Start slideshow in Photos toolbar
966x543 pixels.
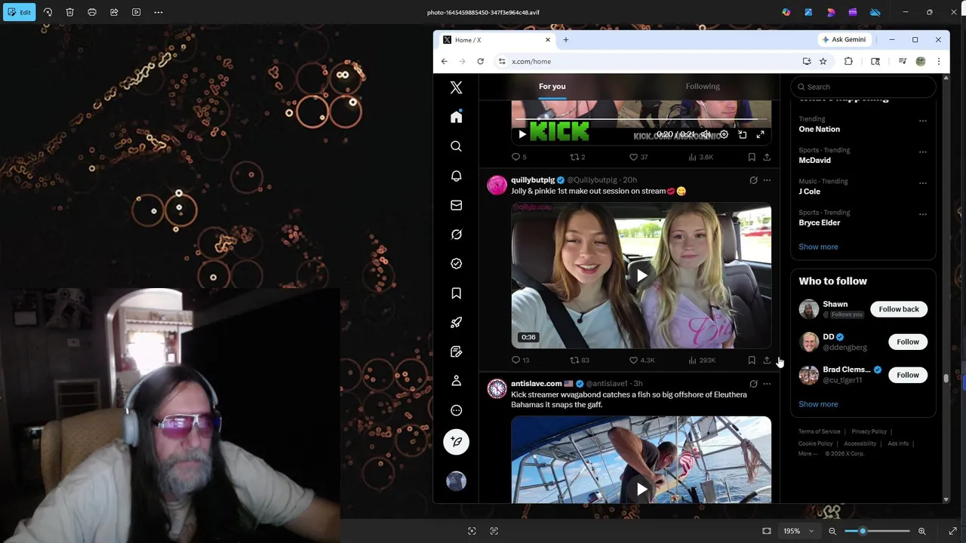[x=136, y=12]
